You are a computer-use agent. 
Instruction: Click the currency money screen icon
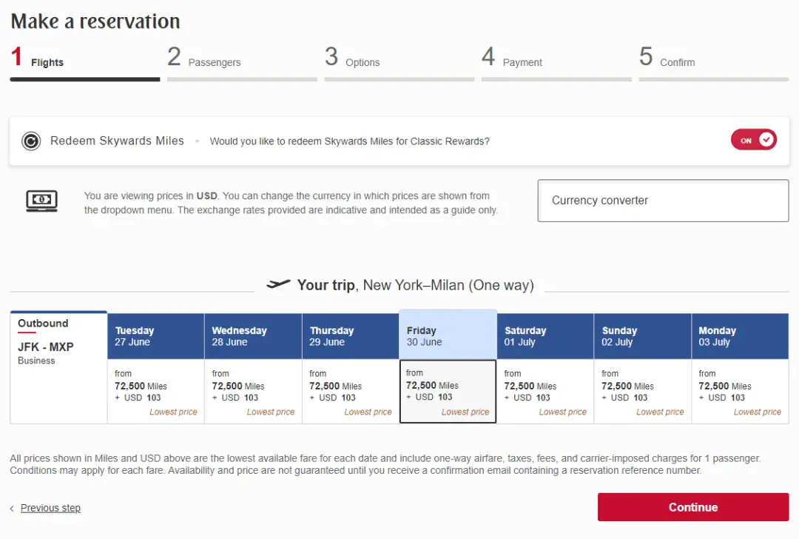click(41, 201)
